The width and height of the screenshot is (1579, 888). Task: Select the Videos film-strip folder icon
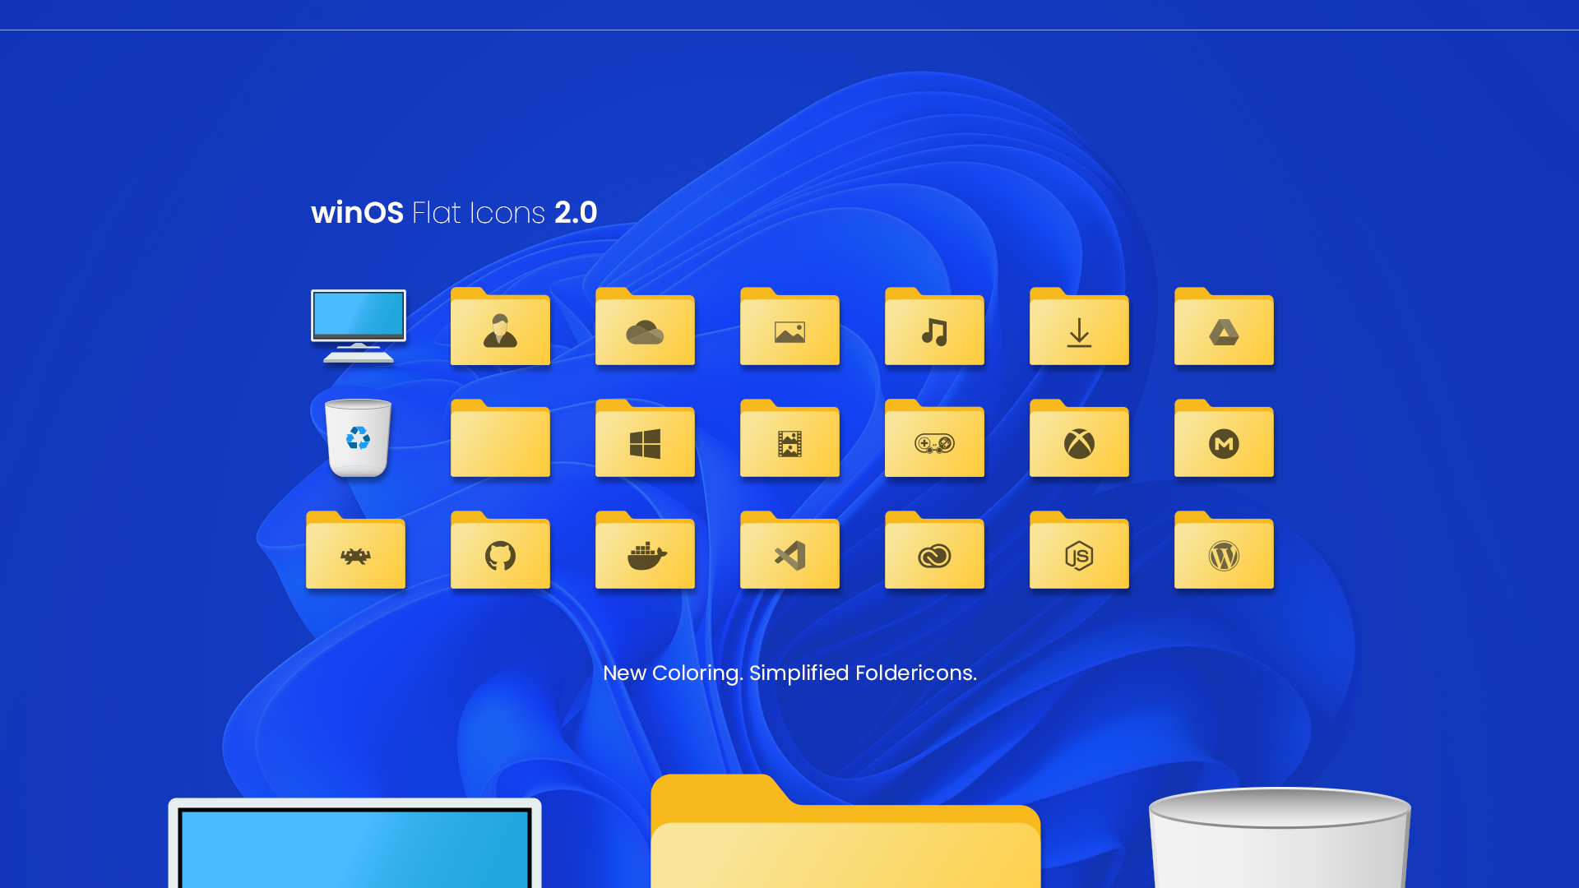(x=789, y=440)
